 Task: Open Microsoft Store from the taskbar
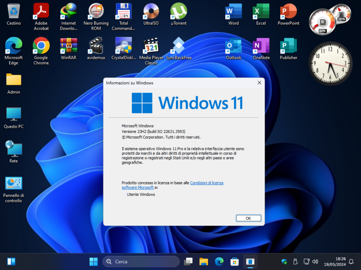pos(234,261)
